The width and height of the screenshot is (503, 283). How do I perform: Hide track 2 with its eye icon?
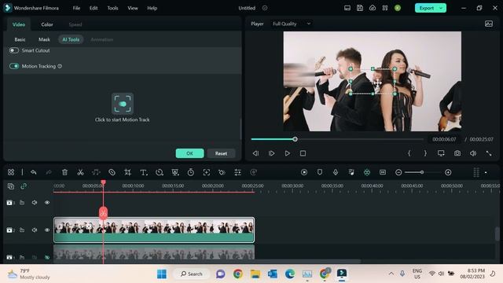[47, 230]
